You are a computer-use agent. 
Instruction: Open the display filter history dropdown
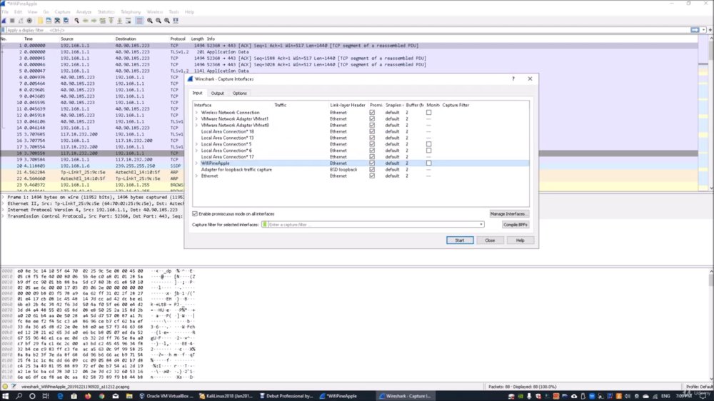(x=703, y=30)
